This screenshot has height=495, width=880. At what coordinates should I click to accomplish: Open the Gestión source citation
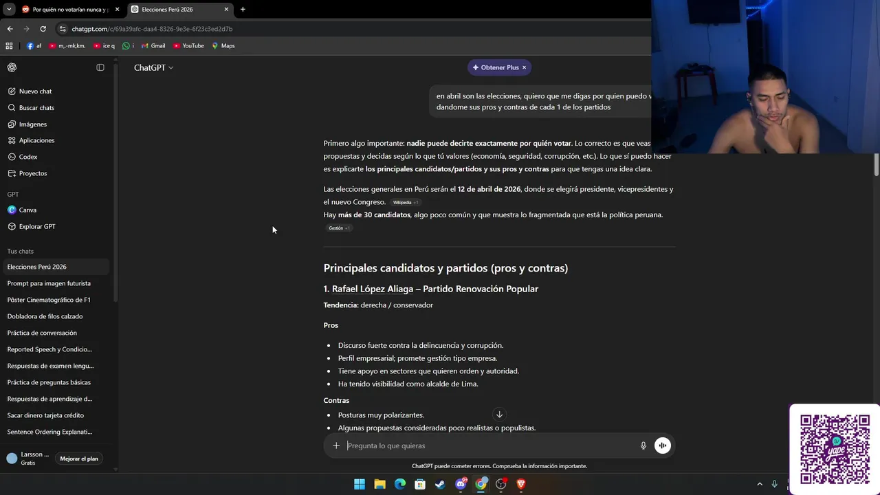[x=339, y=228]
